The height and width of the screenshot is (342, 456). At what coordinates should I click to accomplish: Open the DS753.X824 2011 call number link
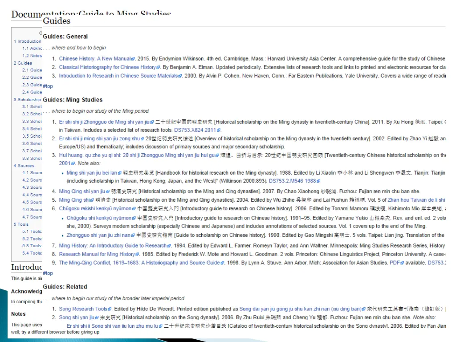195,130
